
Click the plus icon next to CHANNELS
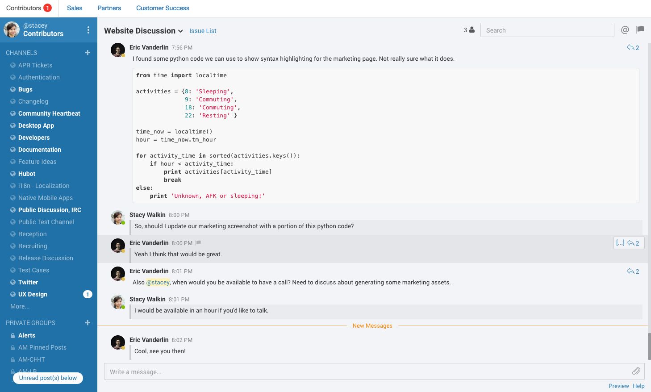[x=88, y=53]
